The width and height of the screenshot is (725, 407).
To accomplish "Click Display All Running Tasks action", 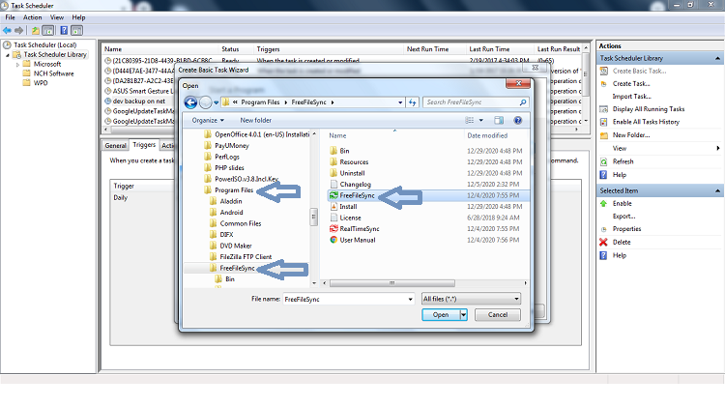I will pyautogui.click(x=649, y=109).
